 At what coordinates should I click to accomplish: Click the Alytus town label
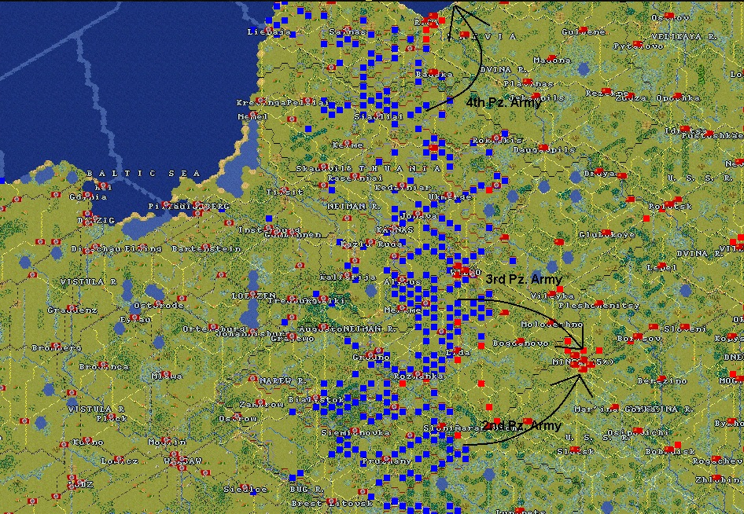tap(403, 281)
